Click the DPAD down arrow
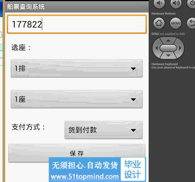195x182 pixels. [168, 56]
